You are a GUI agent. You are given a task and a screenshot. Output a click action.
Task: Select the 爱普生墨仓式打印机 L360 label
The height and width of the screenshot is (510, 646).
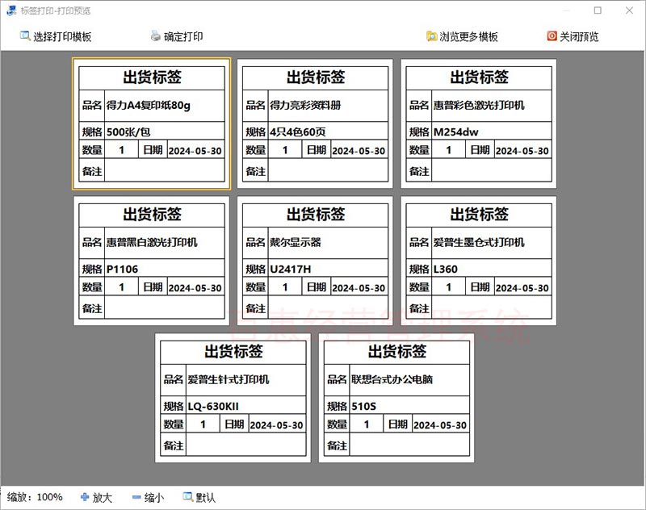click(479, 261)
